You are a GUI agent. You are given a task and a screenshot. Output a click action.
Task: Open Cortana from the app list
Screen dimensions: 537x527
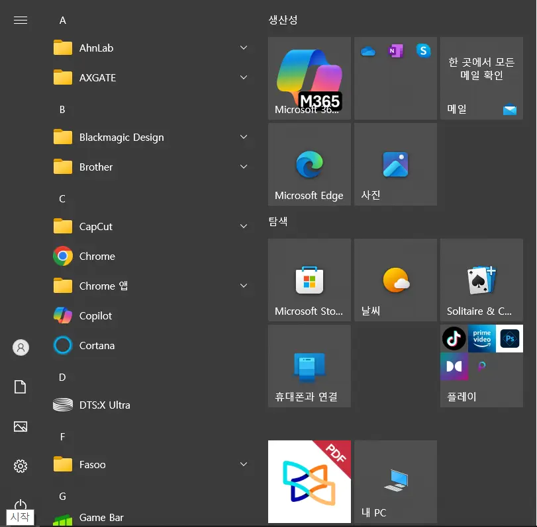point(151,345)
